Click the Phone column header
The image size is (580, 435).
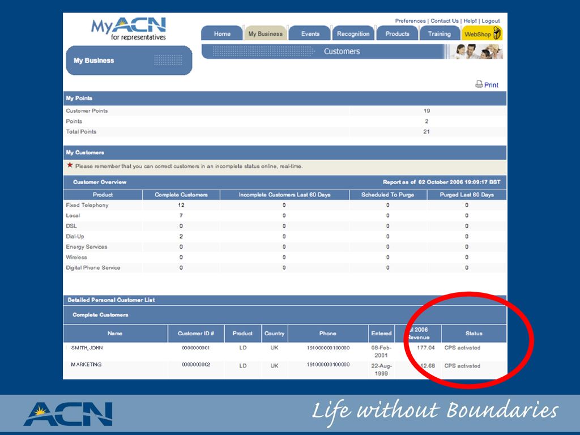pyautogui.click(x=328, y=333)
